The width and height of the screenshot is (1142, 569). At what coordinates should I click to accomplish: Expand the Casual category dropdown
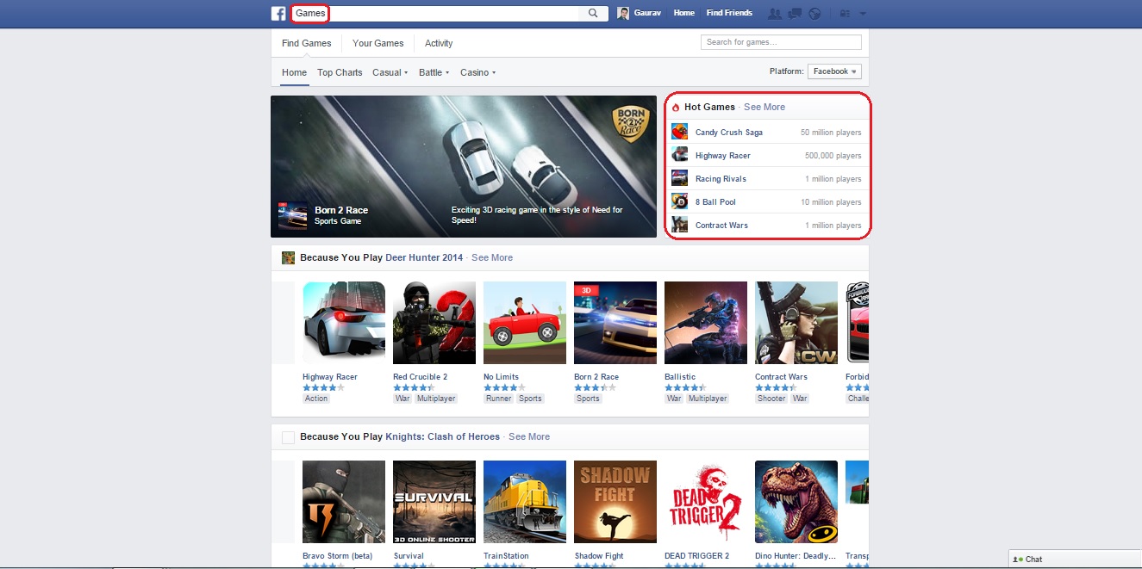[x=390, y=73]
